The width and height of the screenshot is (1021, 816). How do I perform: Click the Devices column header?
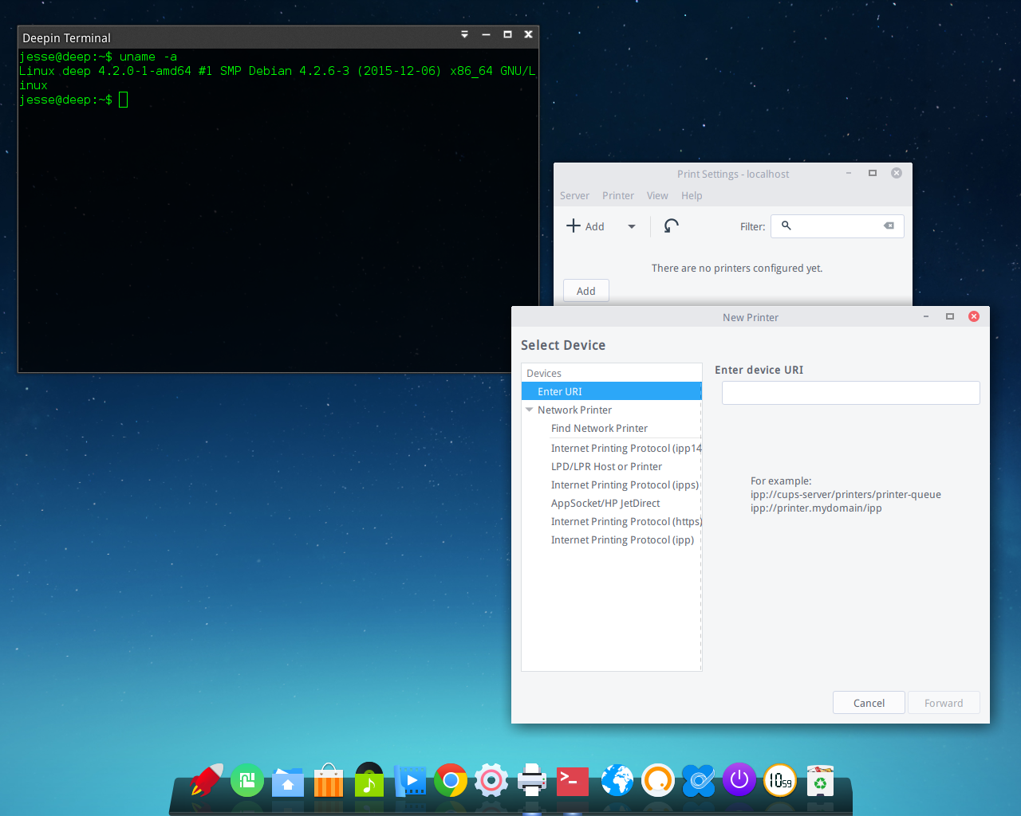click(612, 373)
